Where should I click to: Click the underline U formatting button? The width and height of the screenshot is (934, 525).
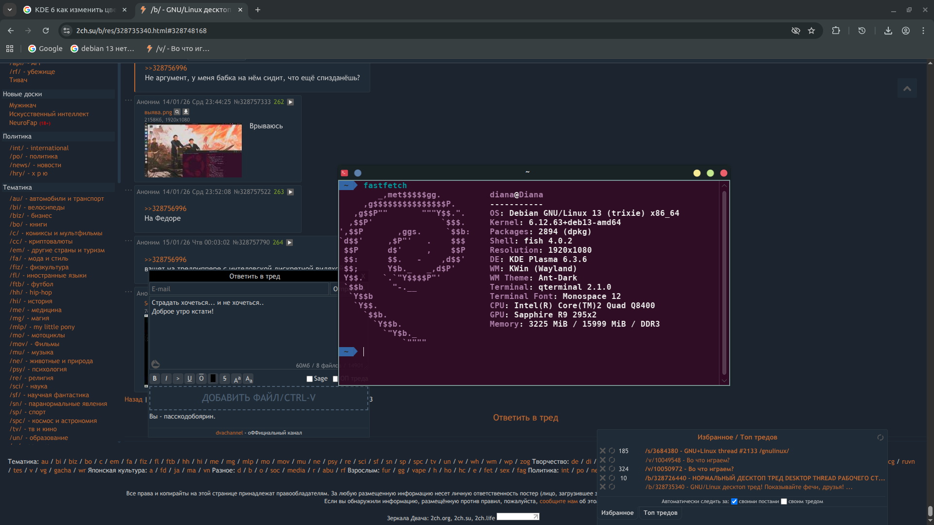(x=190, y=379)
